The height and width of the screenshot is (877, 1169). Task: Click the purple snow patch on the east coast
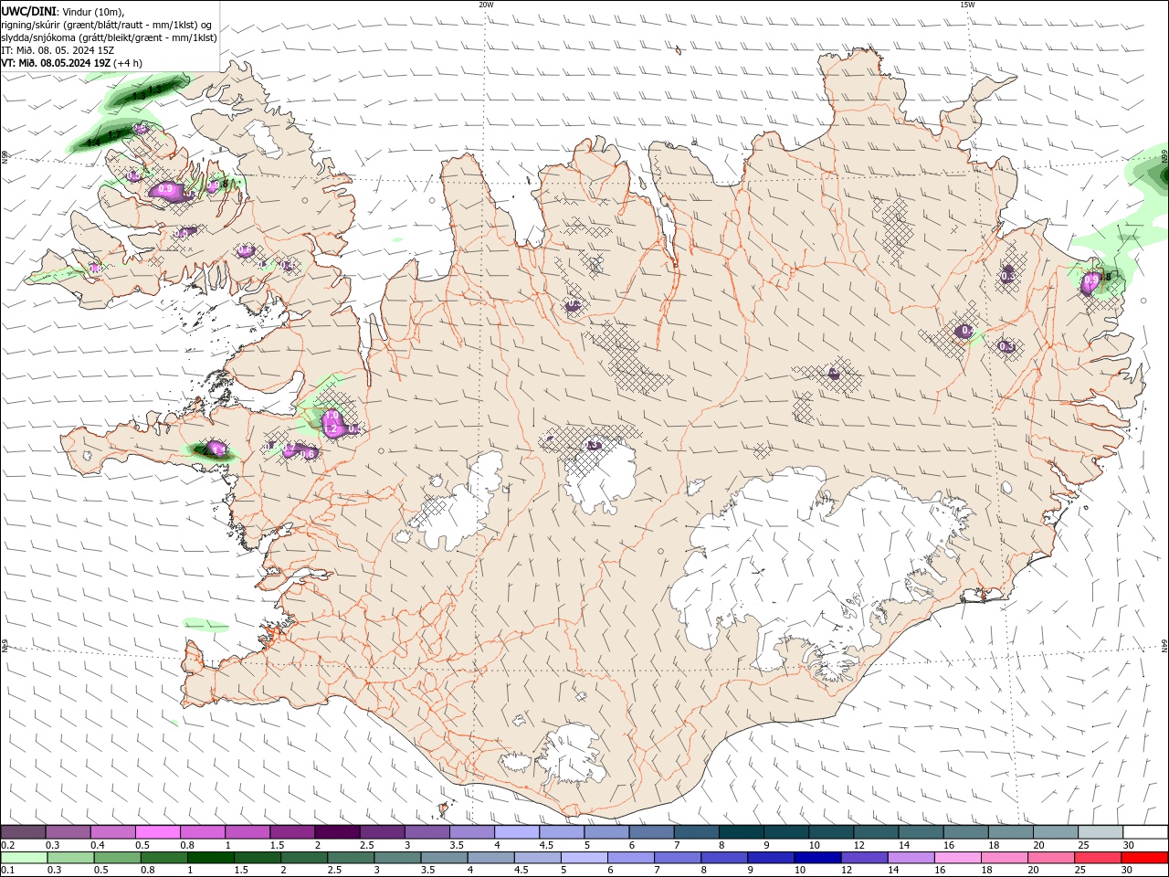pyautogui.click(x=1090, y=283)
